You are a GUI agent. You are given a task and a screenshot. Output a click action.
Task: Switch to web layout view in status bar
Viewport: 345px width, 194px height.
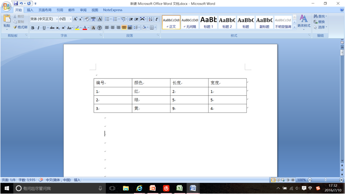tap(283, 180)
